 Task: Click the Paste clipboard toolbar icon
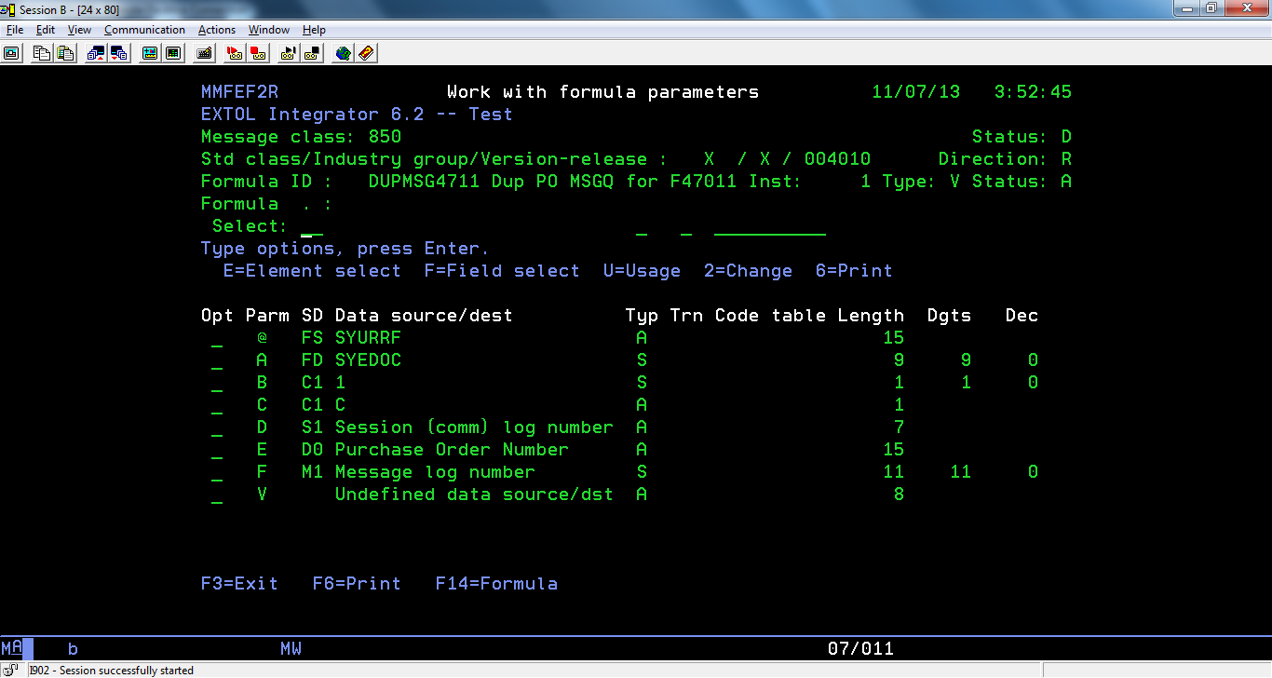click(x=64, y=53)
